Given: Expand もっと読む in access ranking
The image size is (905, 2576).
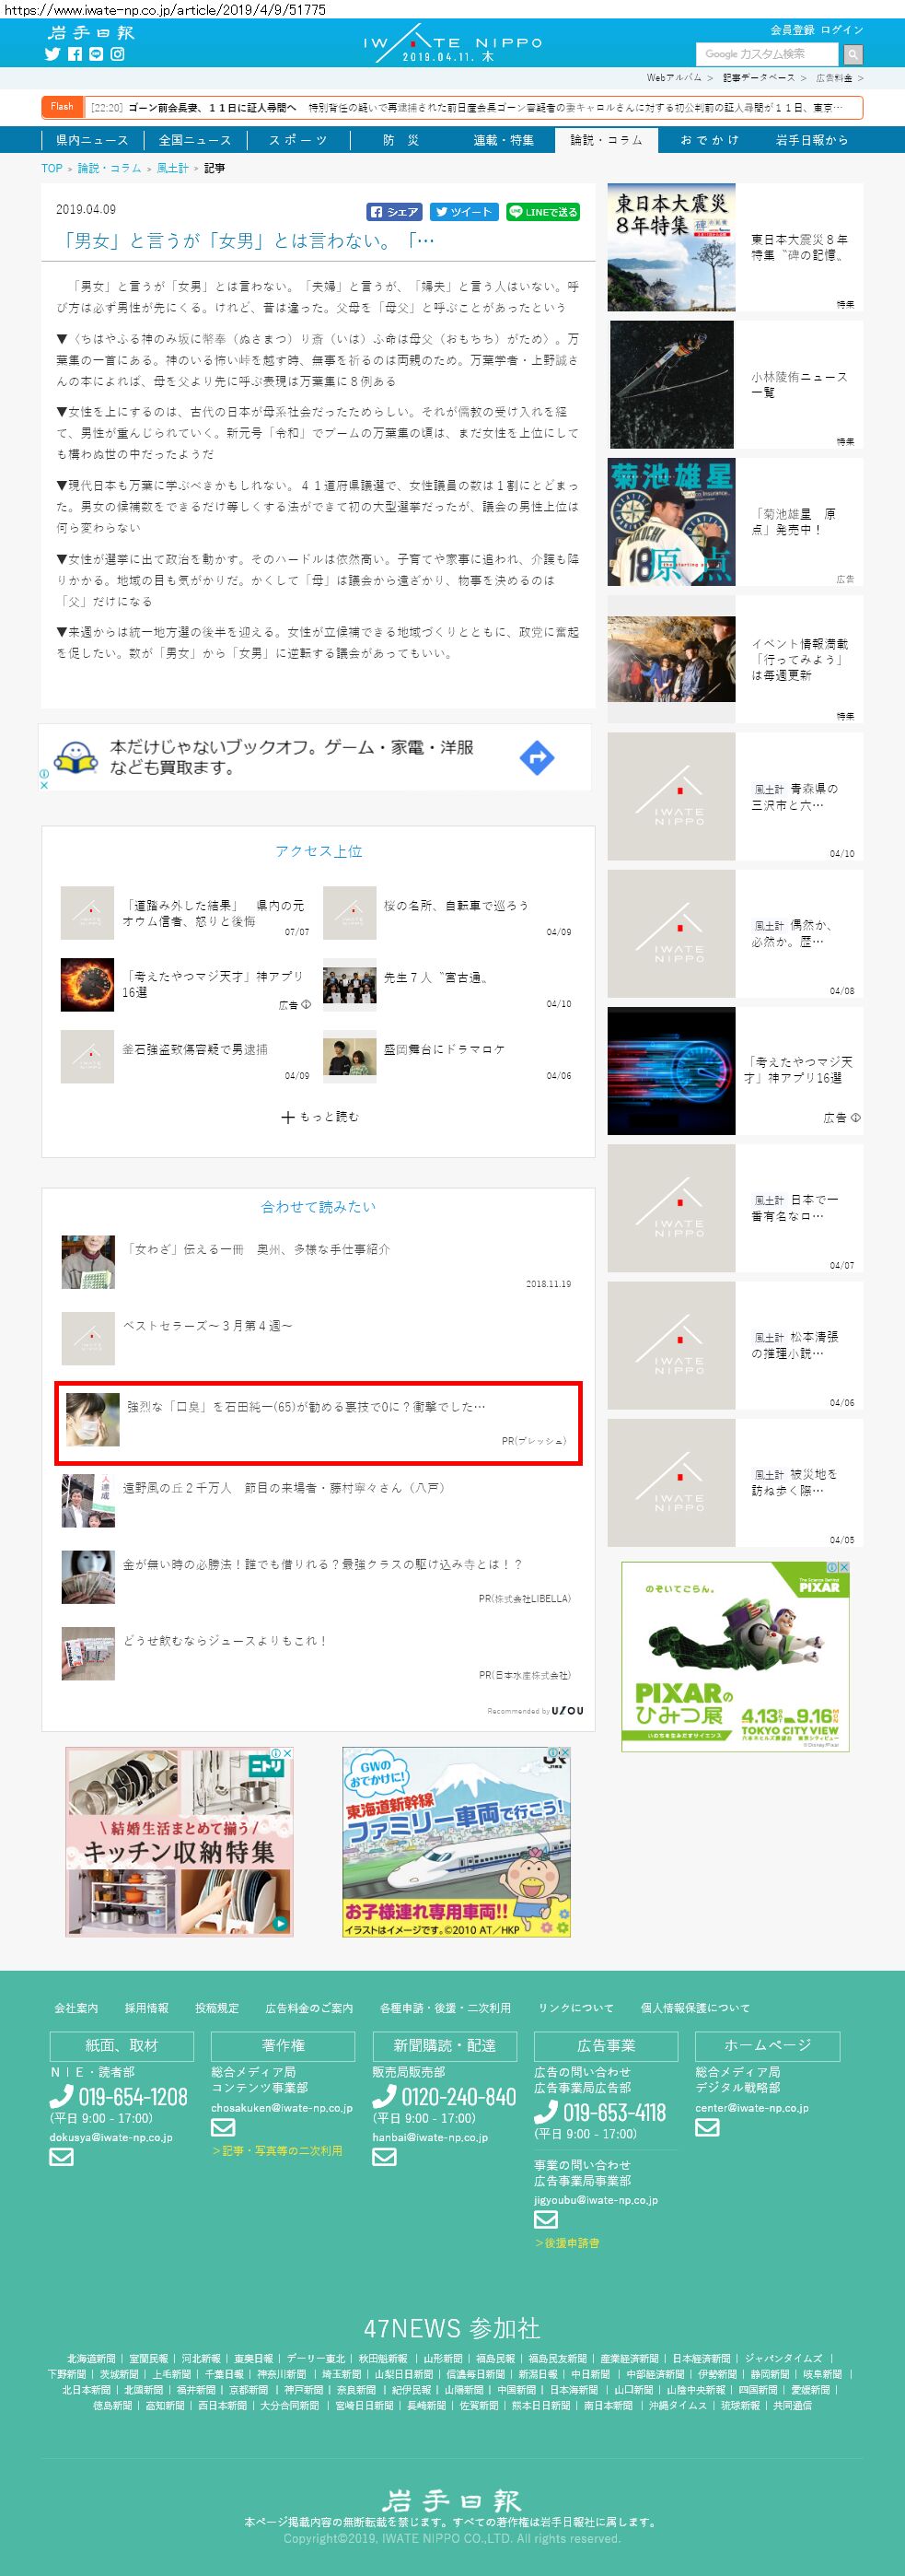Looking at the screenshot, I should click(319, 1117).
